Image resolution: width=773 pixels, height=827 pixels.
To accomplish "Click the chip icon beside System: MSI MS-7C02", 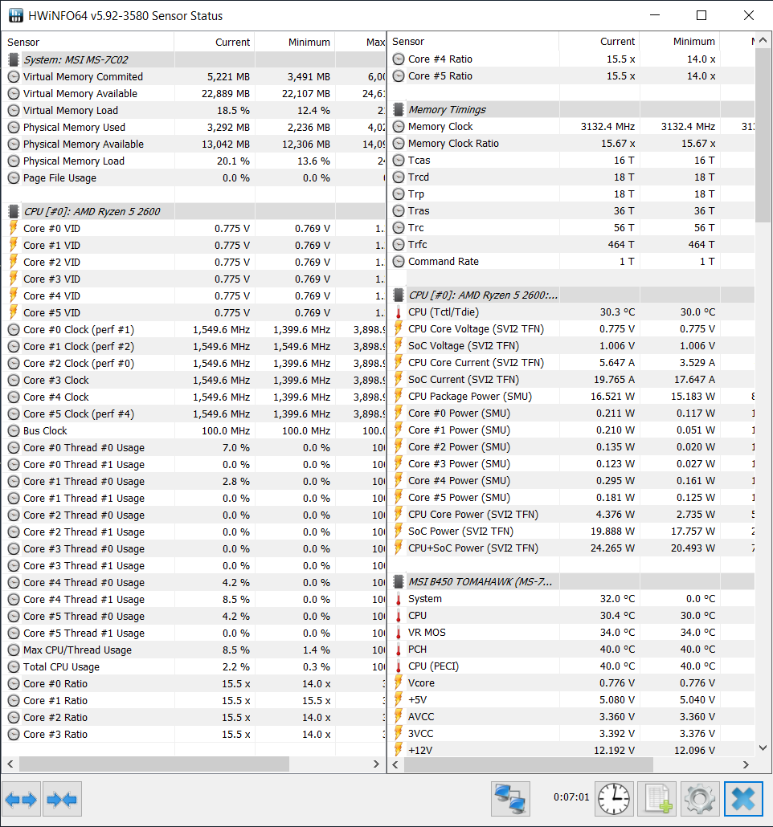I will click(14, 59).
